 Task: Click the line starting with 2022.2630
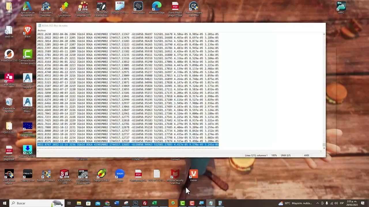(x=128, y=34)
